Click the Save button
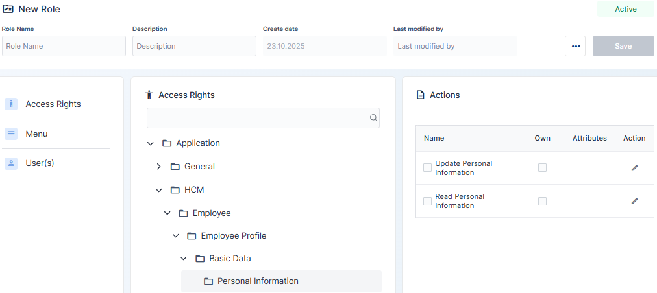657x293 pixels. tap(623, 46)
